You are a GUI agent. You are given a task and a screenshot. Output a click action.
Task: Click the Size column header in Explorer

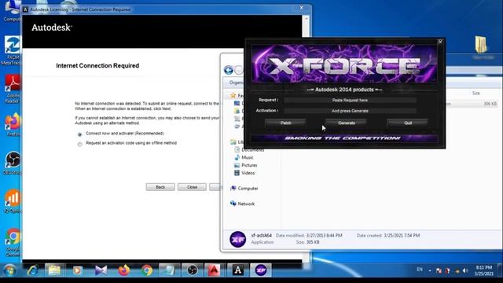coord(475,93)
